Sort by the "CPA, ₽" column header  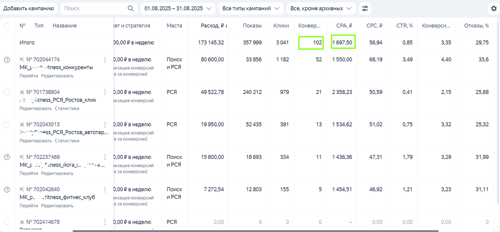click(344, 26)
